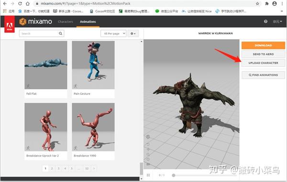
Task: Click the rotate view icon in viewer
Action: point(148,144)
